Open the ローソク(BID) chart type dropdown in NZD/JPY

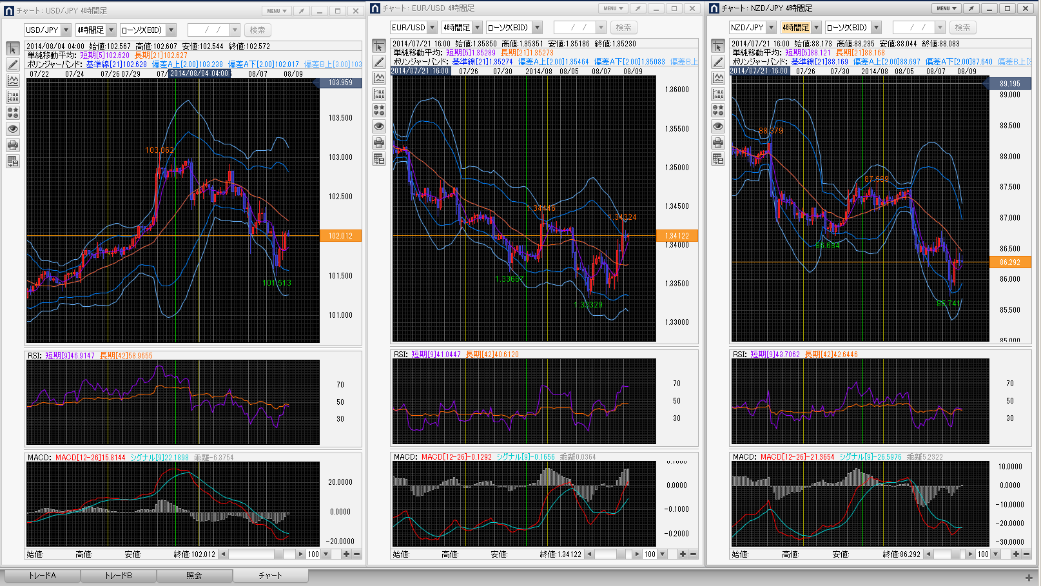[876, 28]
